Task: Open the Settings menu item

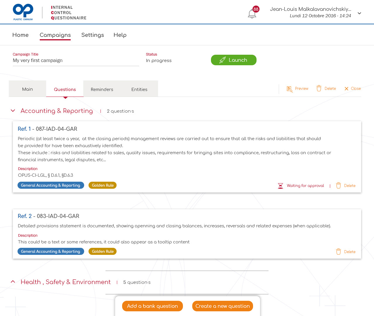Action: click(x=93, y=35)
